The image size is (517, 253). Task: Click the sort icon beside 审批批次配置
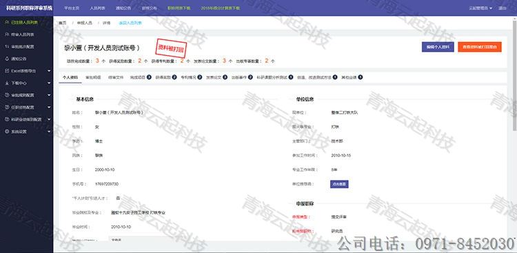pyautogui.click(x=7, y=46)
